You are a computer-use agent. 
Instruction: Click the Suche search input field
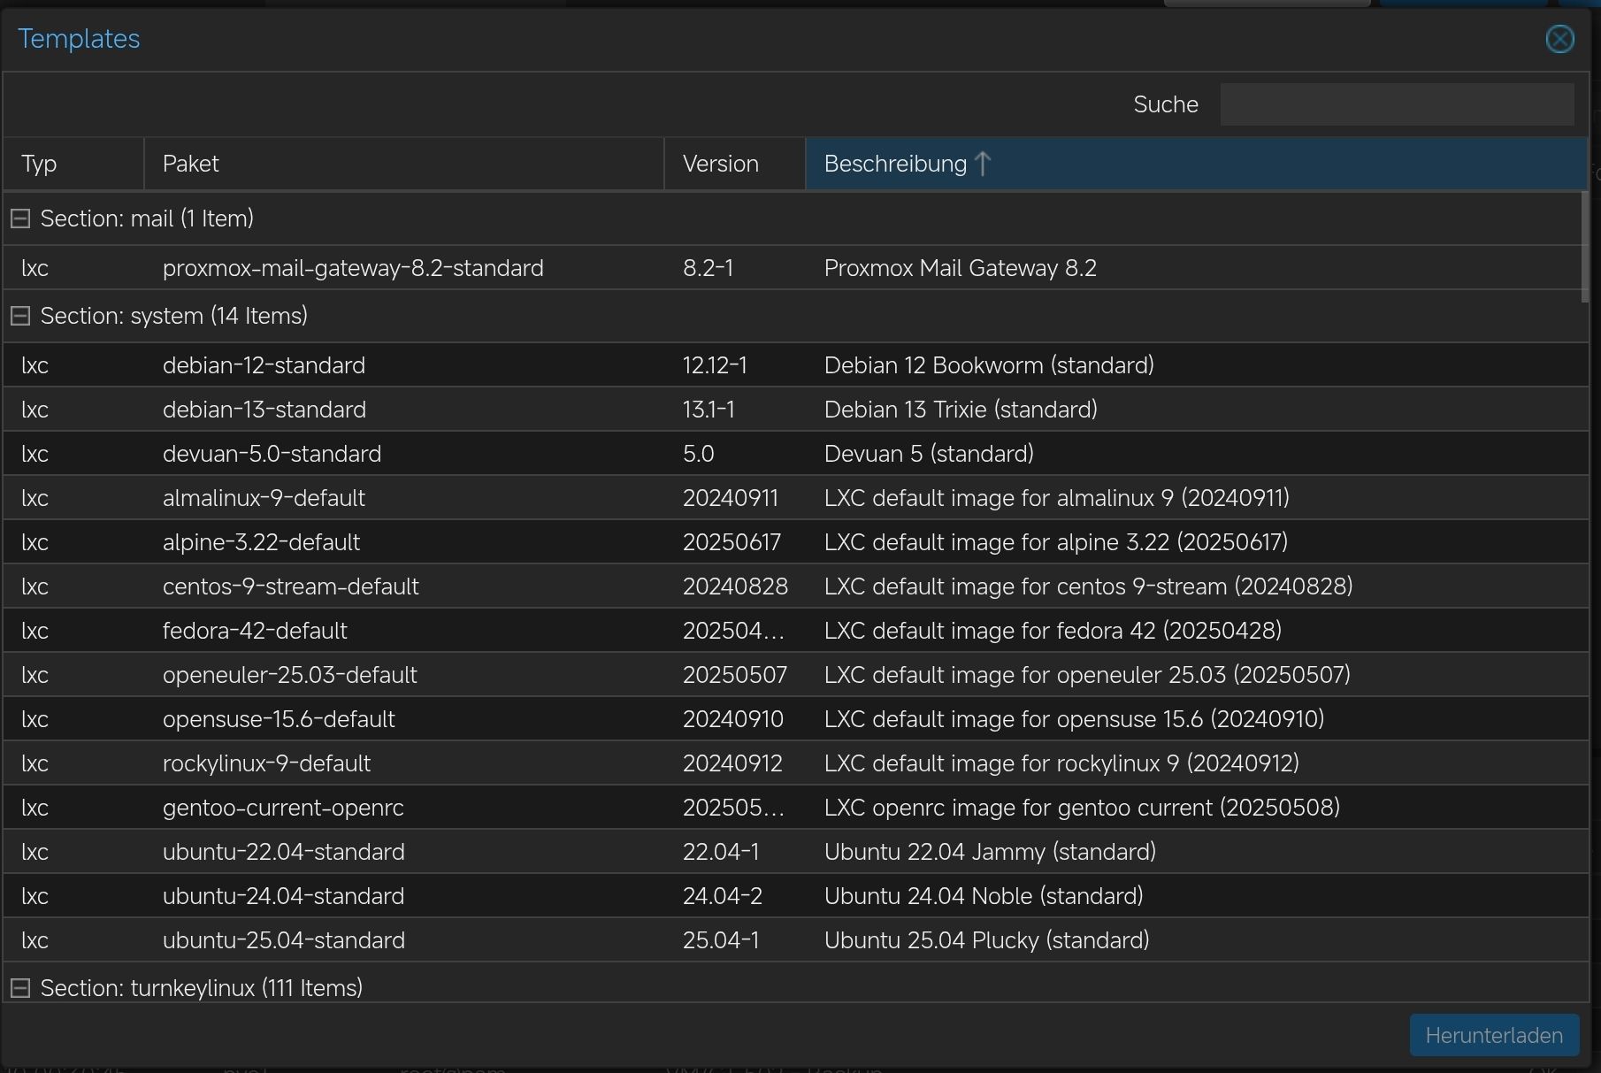[1397, 104]
